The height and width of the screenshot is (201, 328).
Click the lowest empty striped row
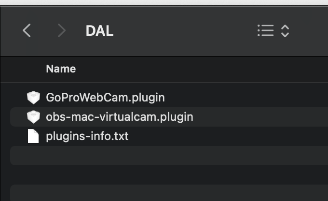tap(169, 193)
